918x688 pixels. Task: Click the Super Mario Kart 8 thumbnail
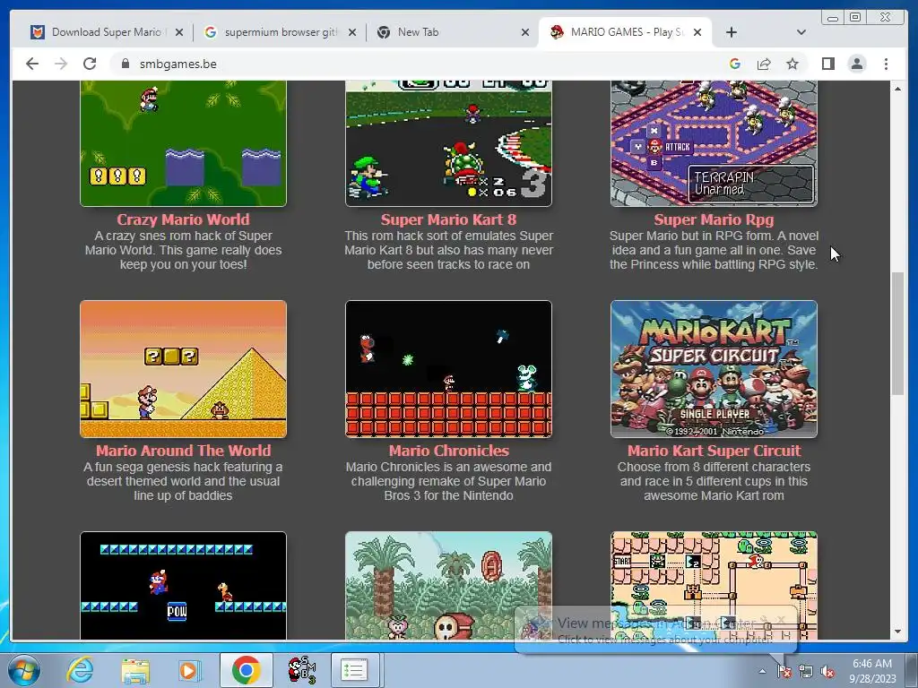point(448,143)
